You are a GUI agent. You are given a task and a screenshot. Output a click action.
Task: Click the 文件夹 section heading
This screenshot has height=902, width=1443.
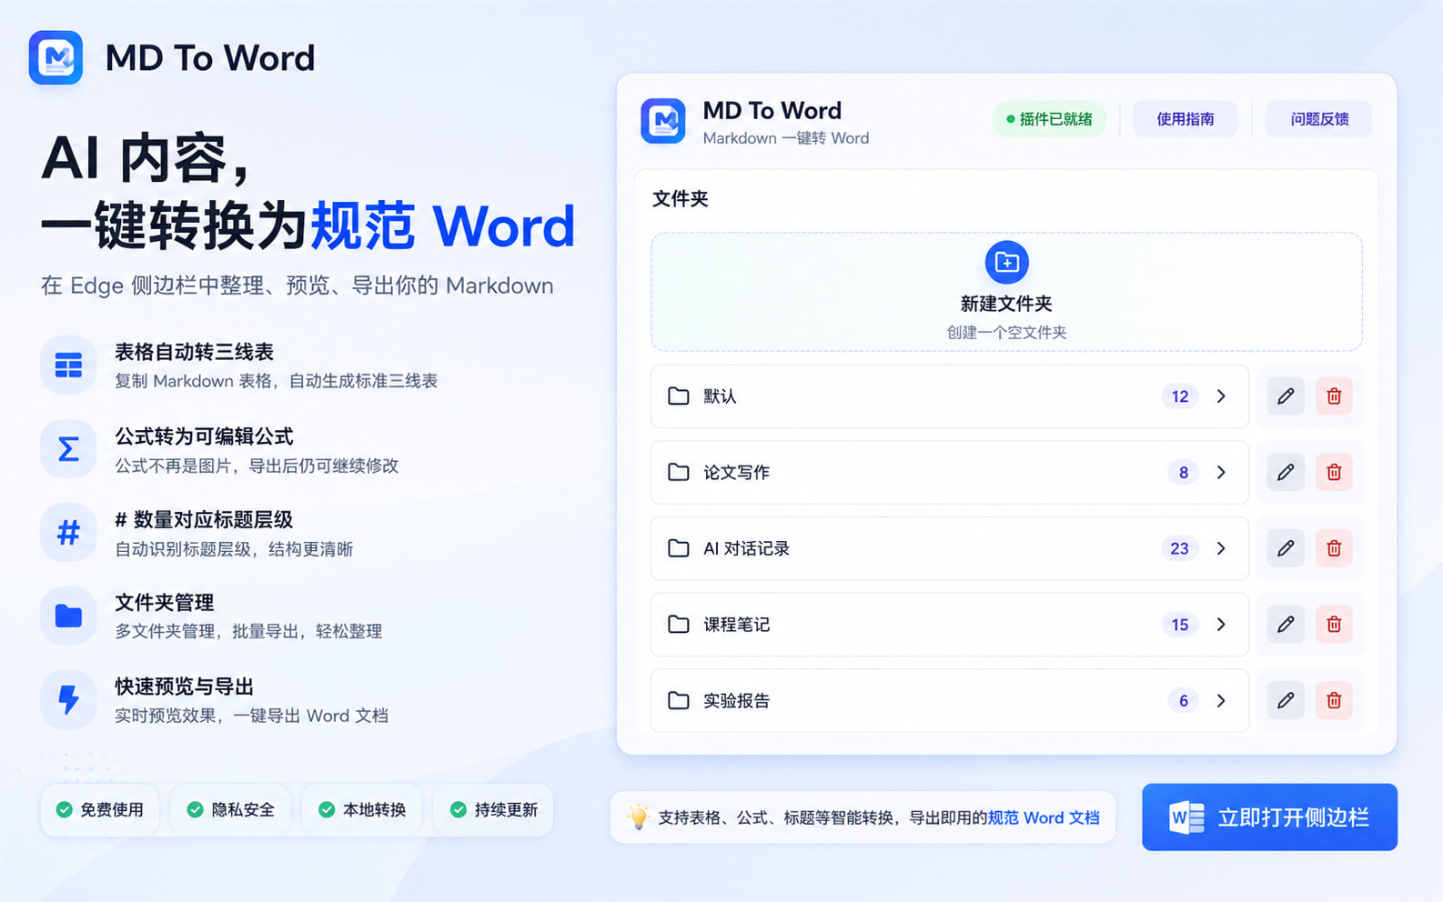[680, 198]
